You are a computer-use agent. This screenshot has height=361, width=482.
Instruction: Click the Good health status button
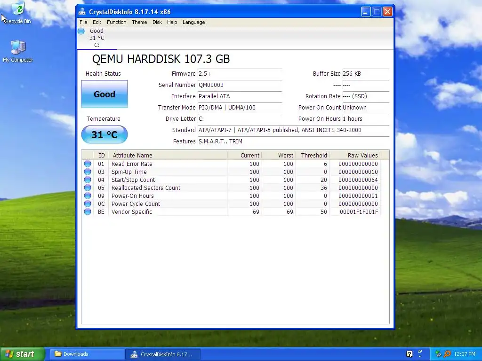click(104, 94)
